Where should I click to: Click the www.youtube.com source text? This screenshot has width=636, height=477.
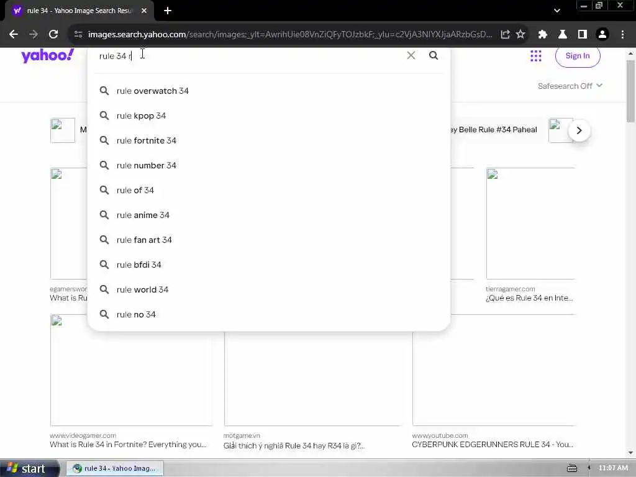click(440, 435)
